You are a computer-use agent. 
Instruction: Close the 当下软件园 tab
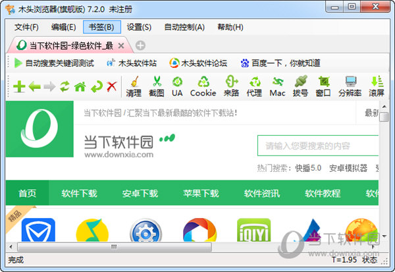(121, 45)
